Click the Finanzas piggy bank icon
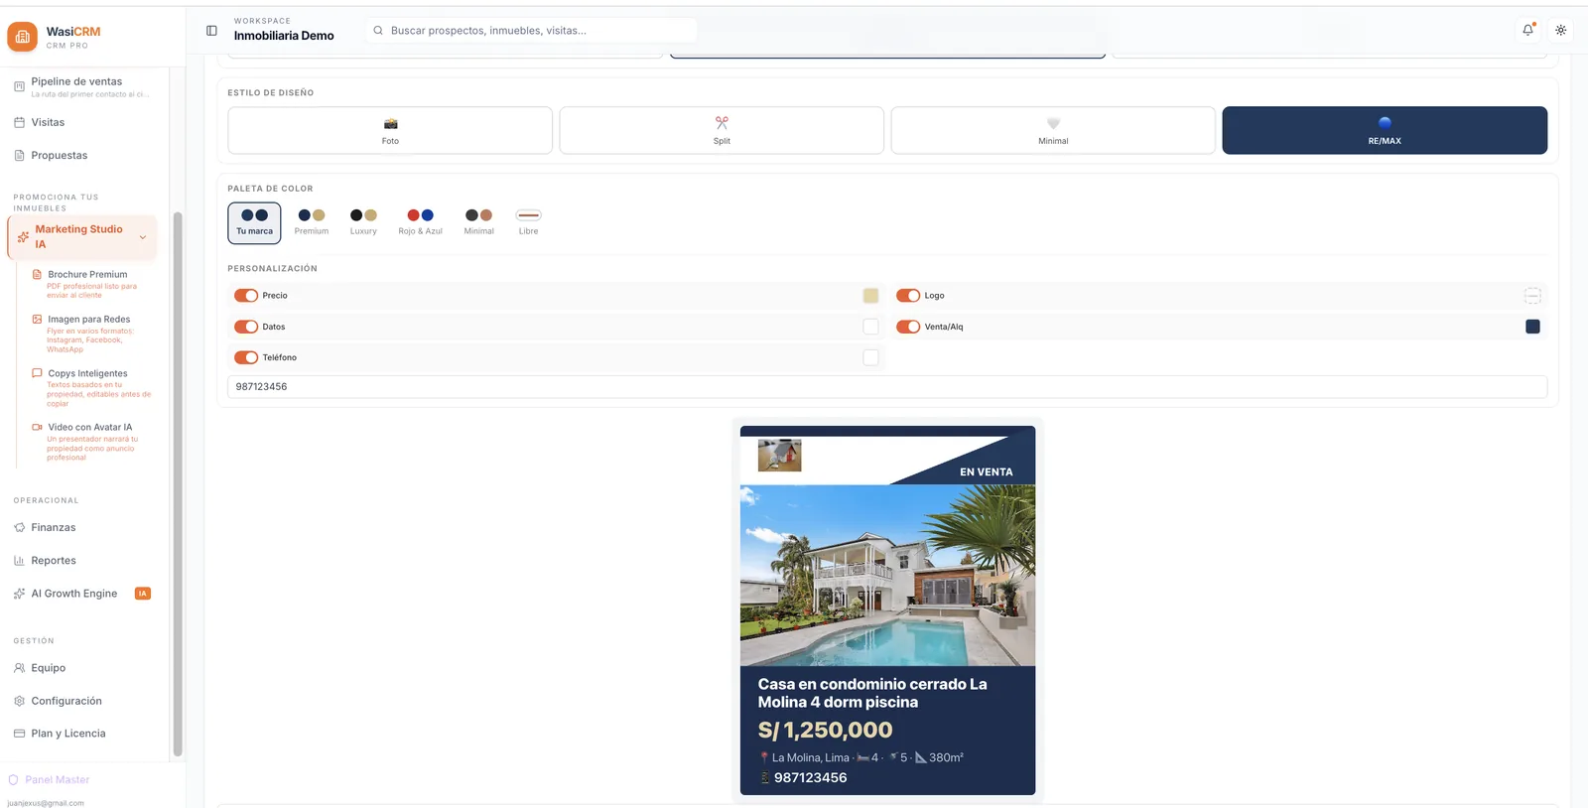 pos(19,527)
